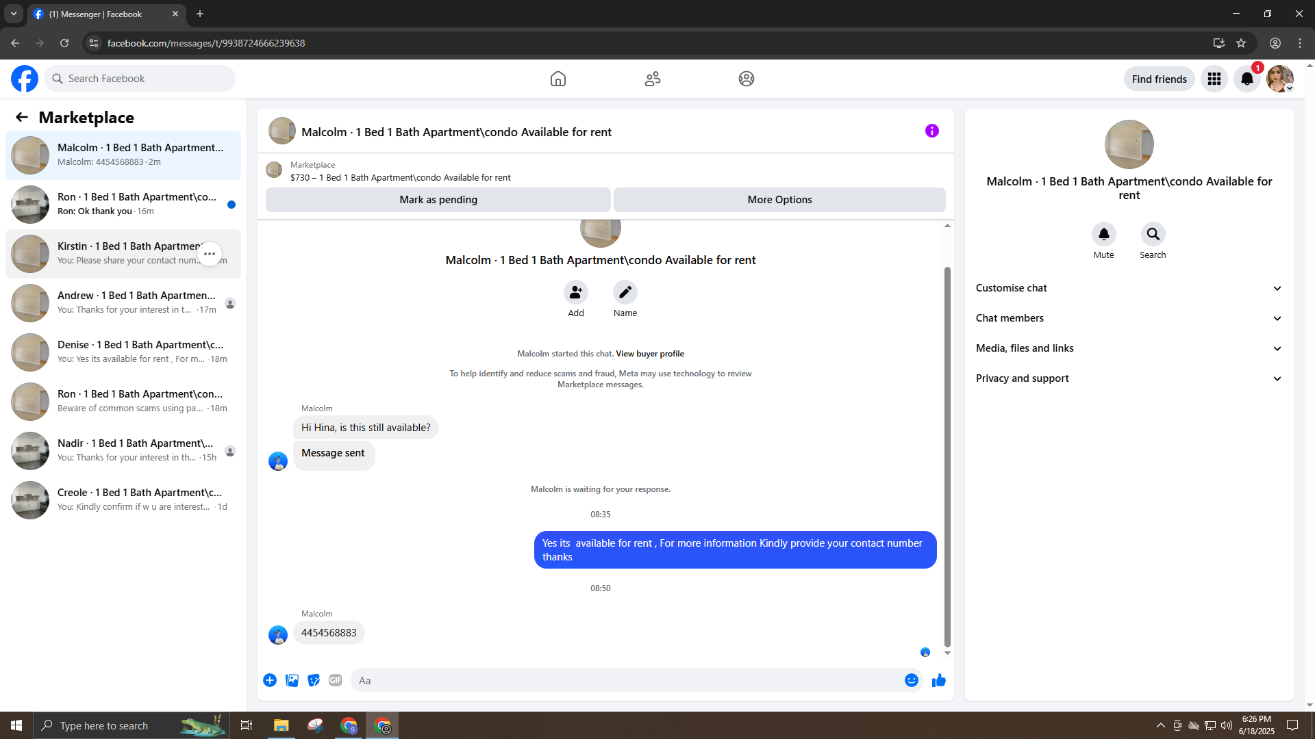Image resolution: width=1315 pixels, height=739 pixels.
Task: Open Ron conversation about common scams
Action: coord(123,402)
